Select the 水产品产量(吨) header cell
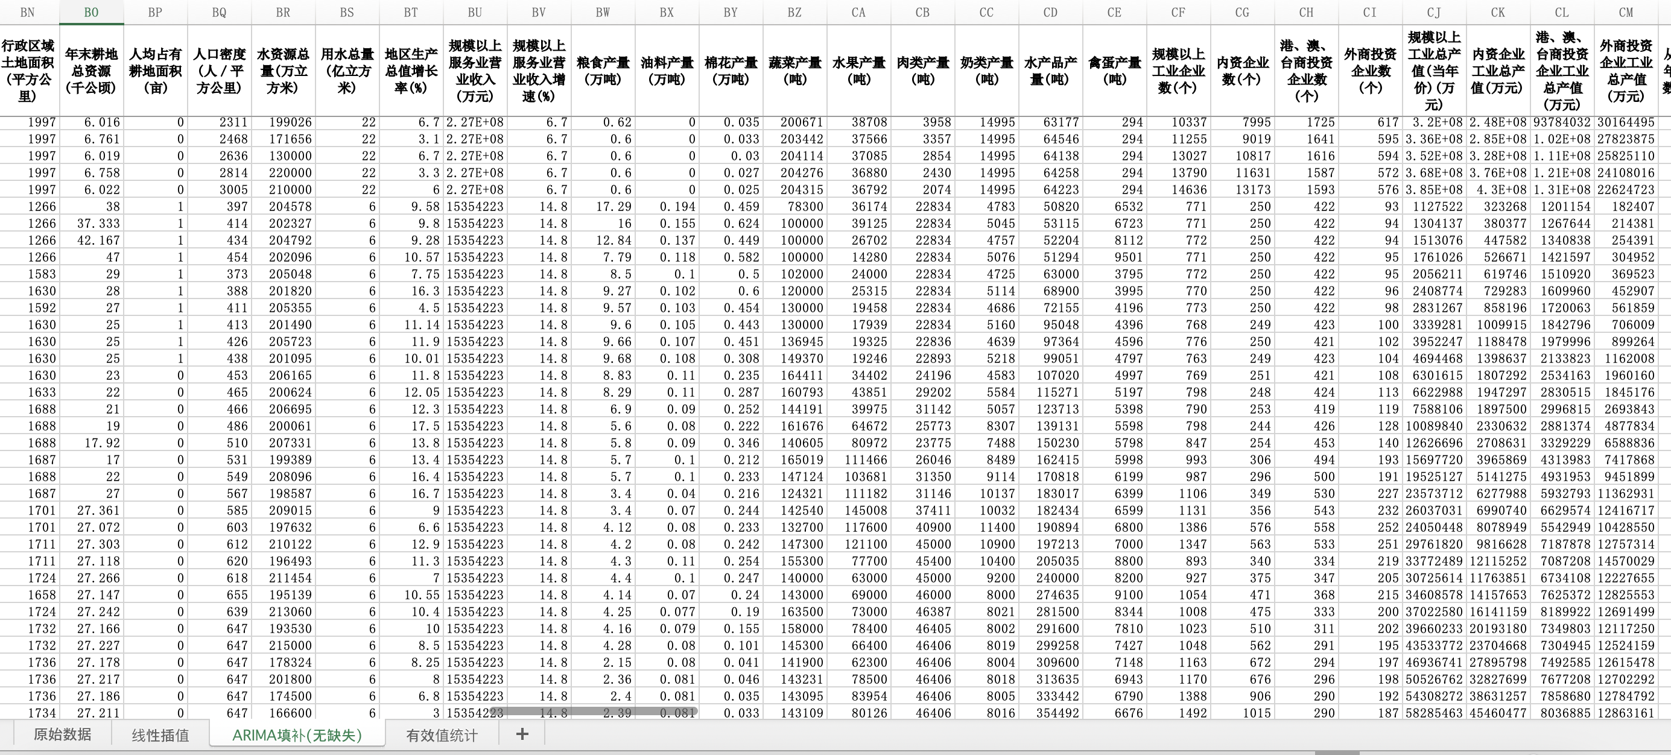This screenshot has width=1671, height=755. pyautogui.click(x=1050, y=71)
